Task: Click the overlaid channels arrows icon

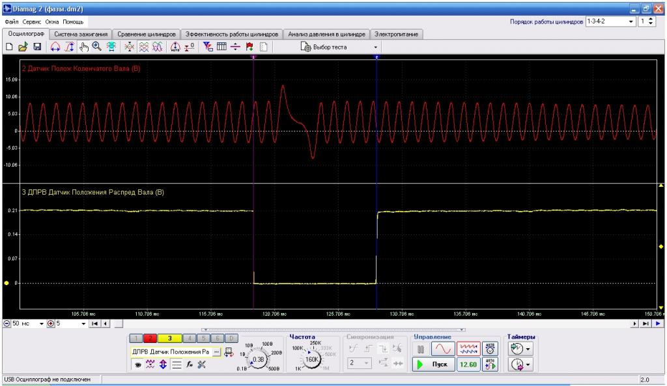Action: tap(130, 47)
